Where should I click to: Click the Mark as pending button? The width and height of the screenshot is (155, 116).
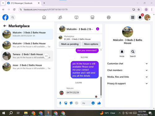point(70,44)
